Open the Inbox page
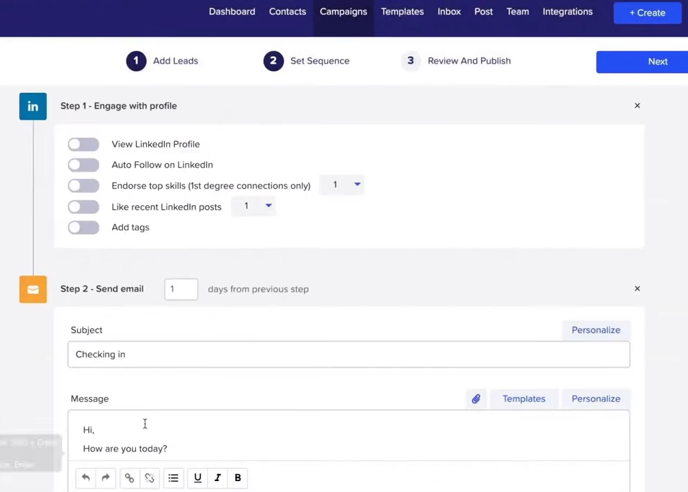Screen dimensions: 688x492 tap(450, 12)
